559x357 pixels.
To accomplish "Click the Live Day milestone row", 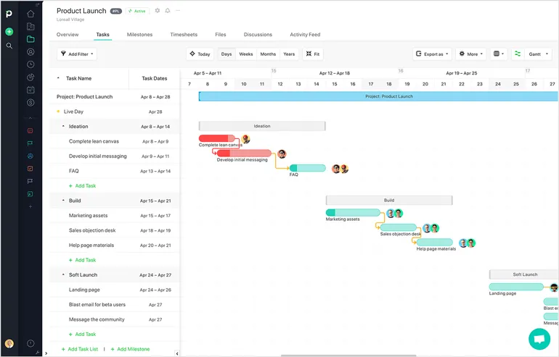I will (114, 112).
